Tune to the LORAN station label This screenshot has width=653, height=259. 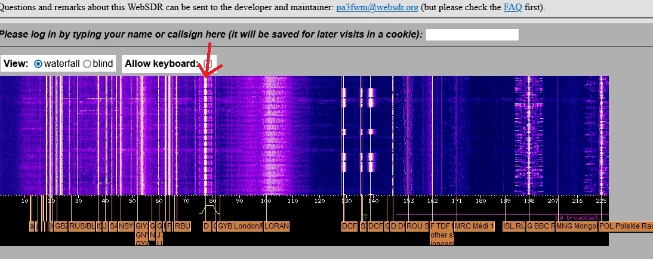click(276, 226)
